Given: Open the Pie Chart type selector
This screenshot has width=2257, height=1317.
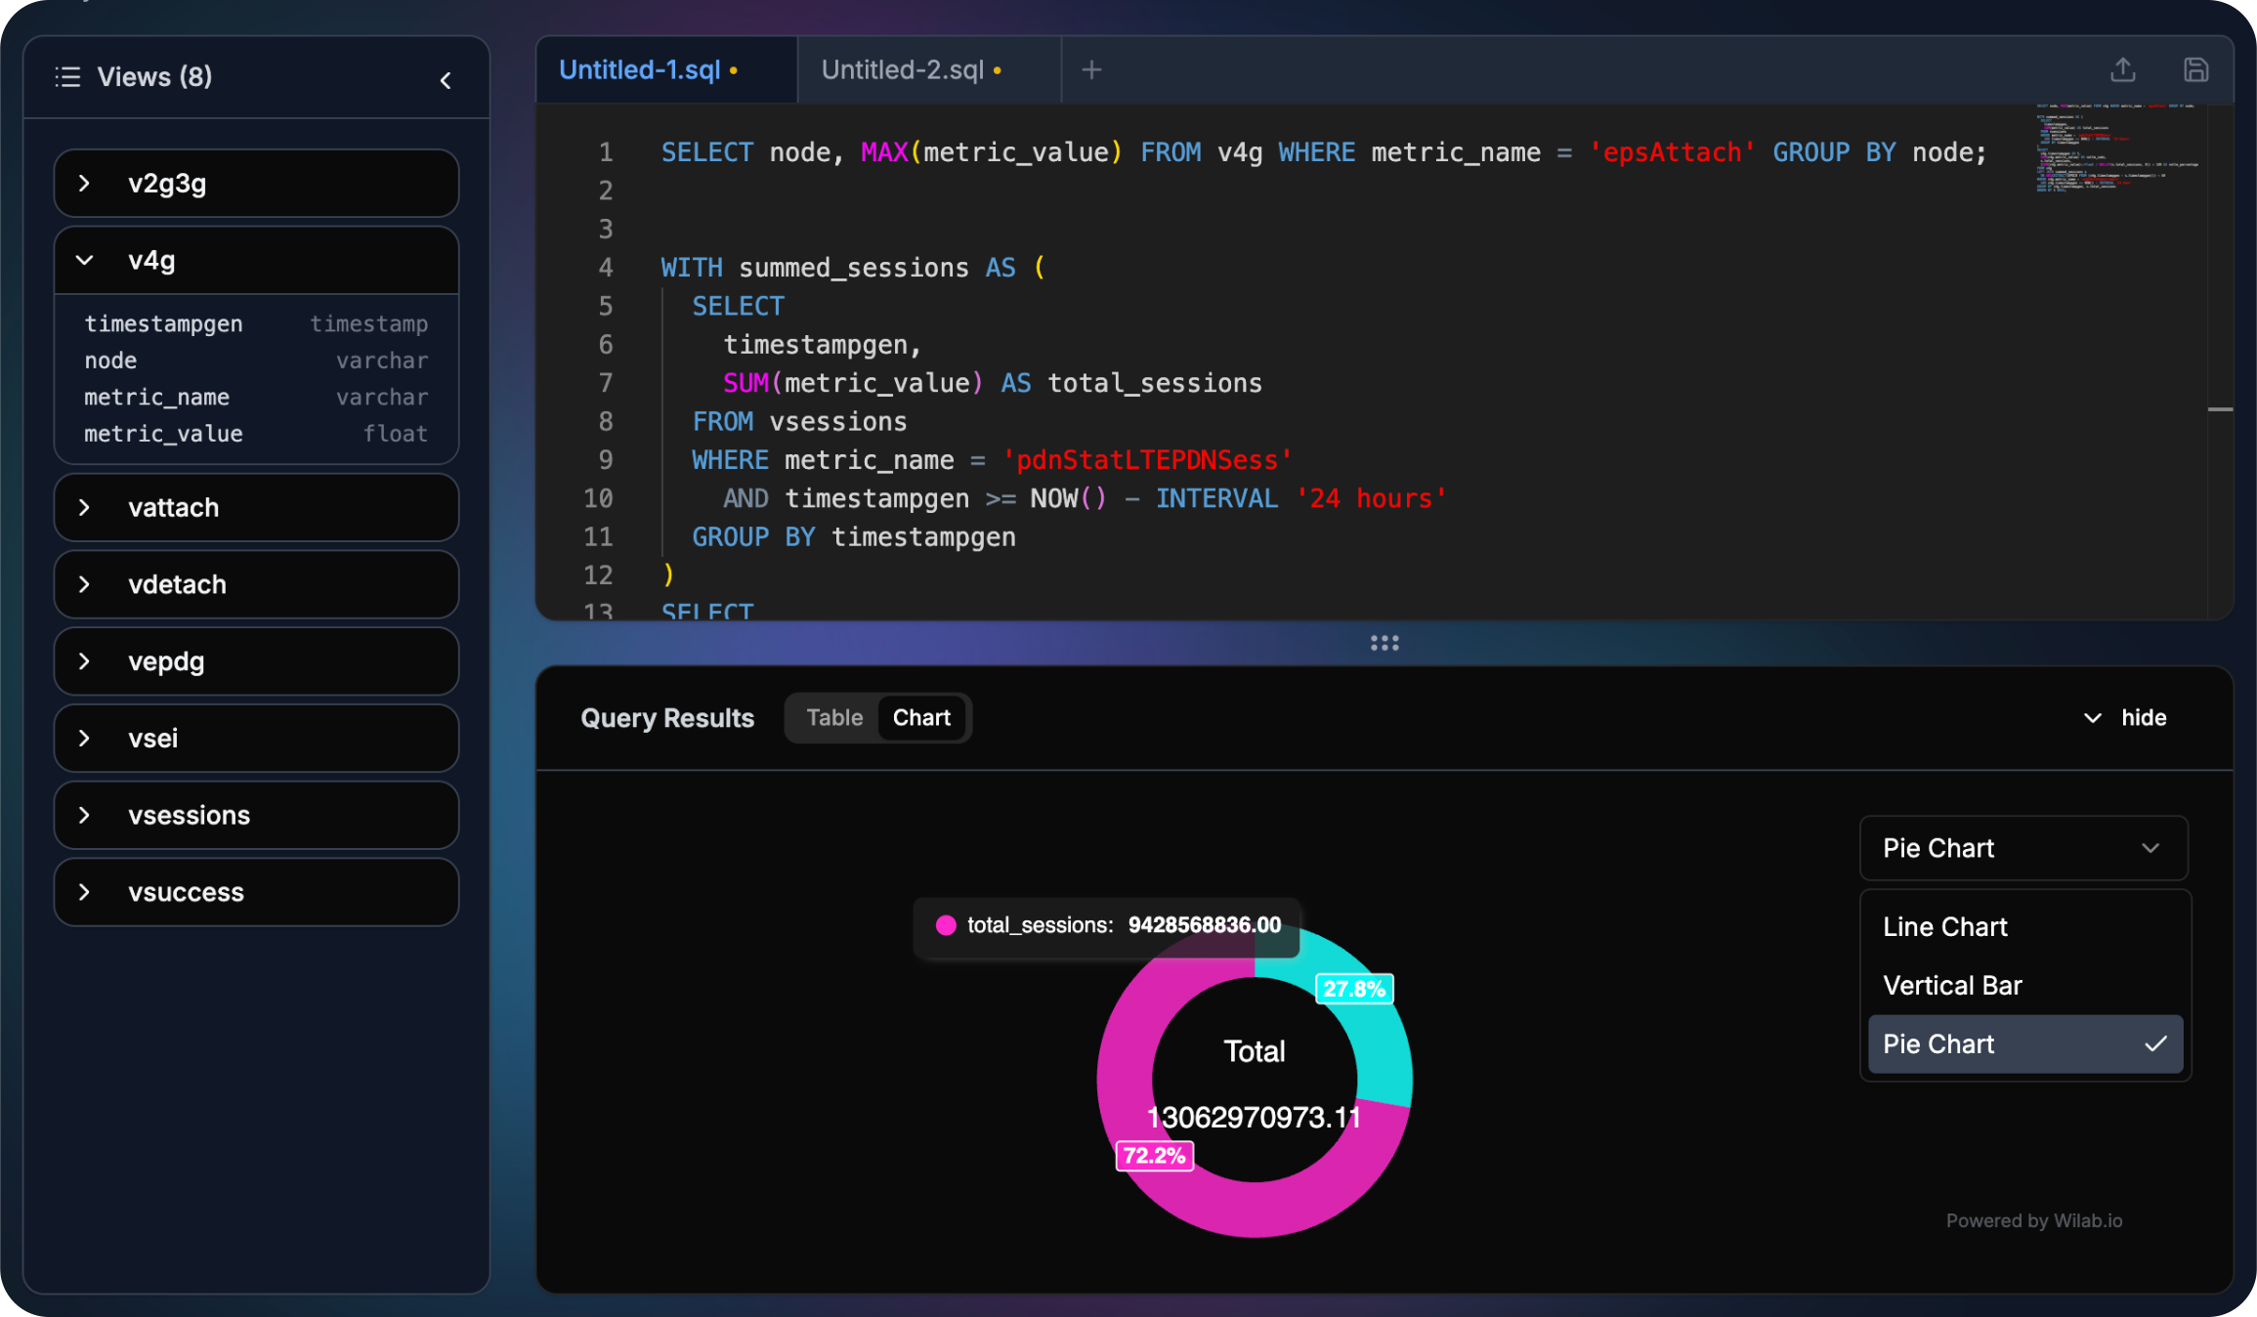Looking at the screenshot, I should 2023,848.
